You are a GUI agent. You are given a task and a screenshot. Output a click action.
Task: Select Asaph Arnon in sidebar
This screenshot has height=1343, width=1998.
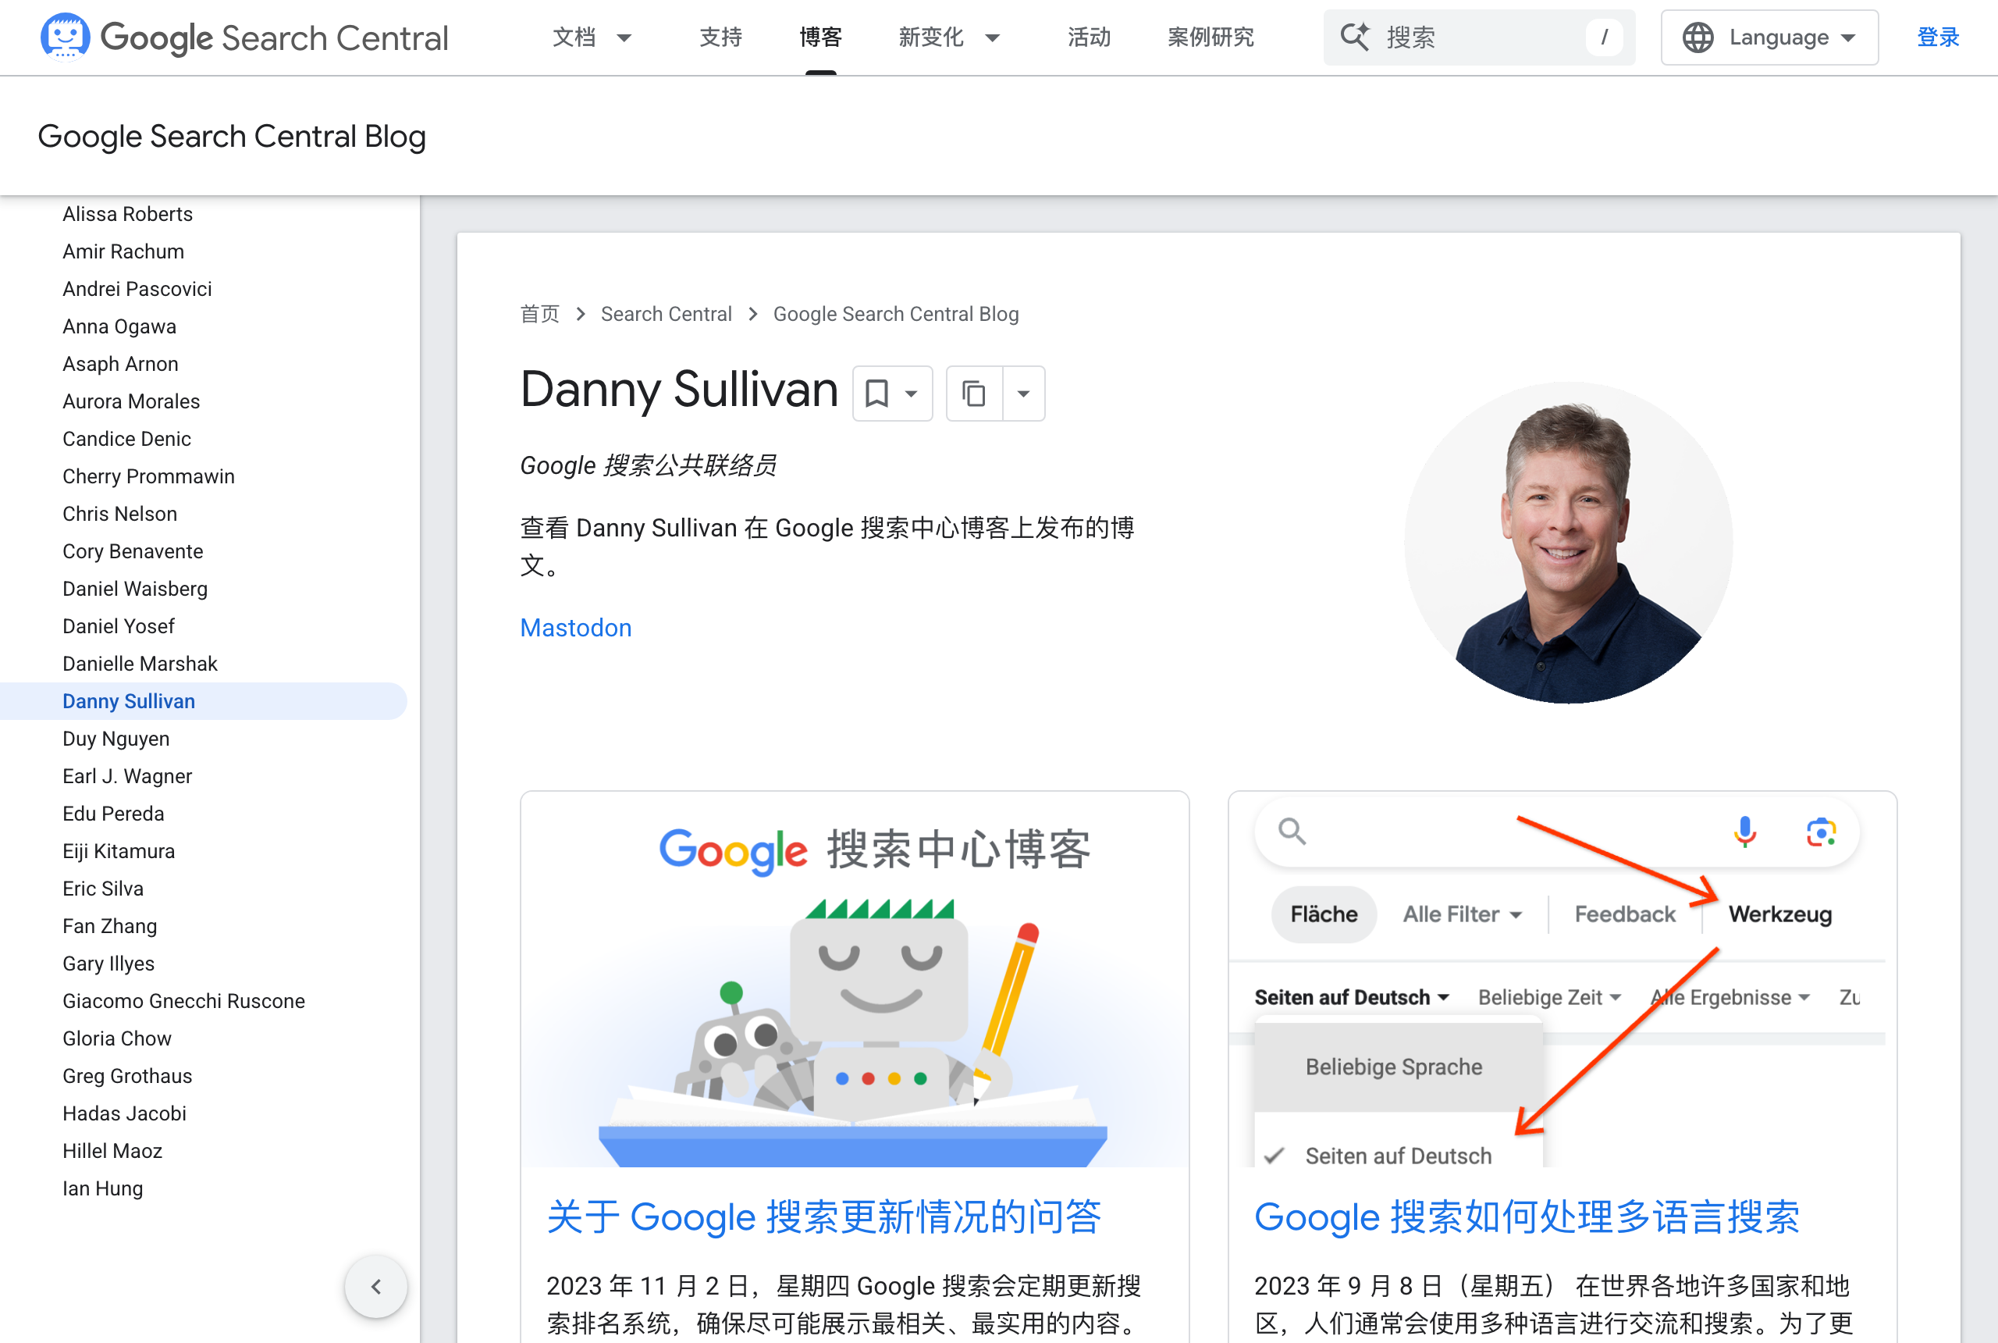click(x=121, y=365)
